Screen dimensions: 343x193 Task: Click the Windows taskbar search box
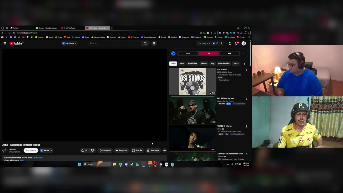[x=97, y=164]
